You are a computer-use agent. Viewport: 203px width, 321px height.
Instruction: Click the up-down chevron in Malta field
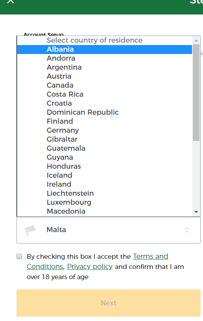point(187,230)
